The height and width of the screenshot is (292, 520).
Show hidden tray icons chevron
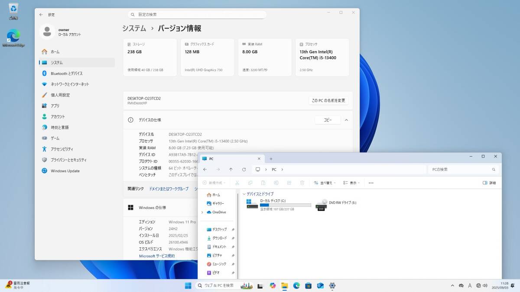pyautogui.click(x=452, y=286)
